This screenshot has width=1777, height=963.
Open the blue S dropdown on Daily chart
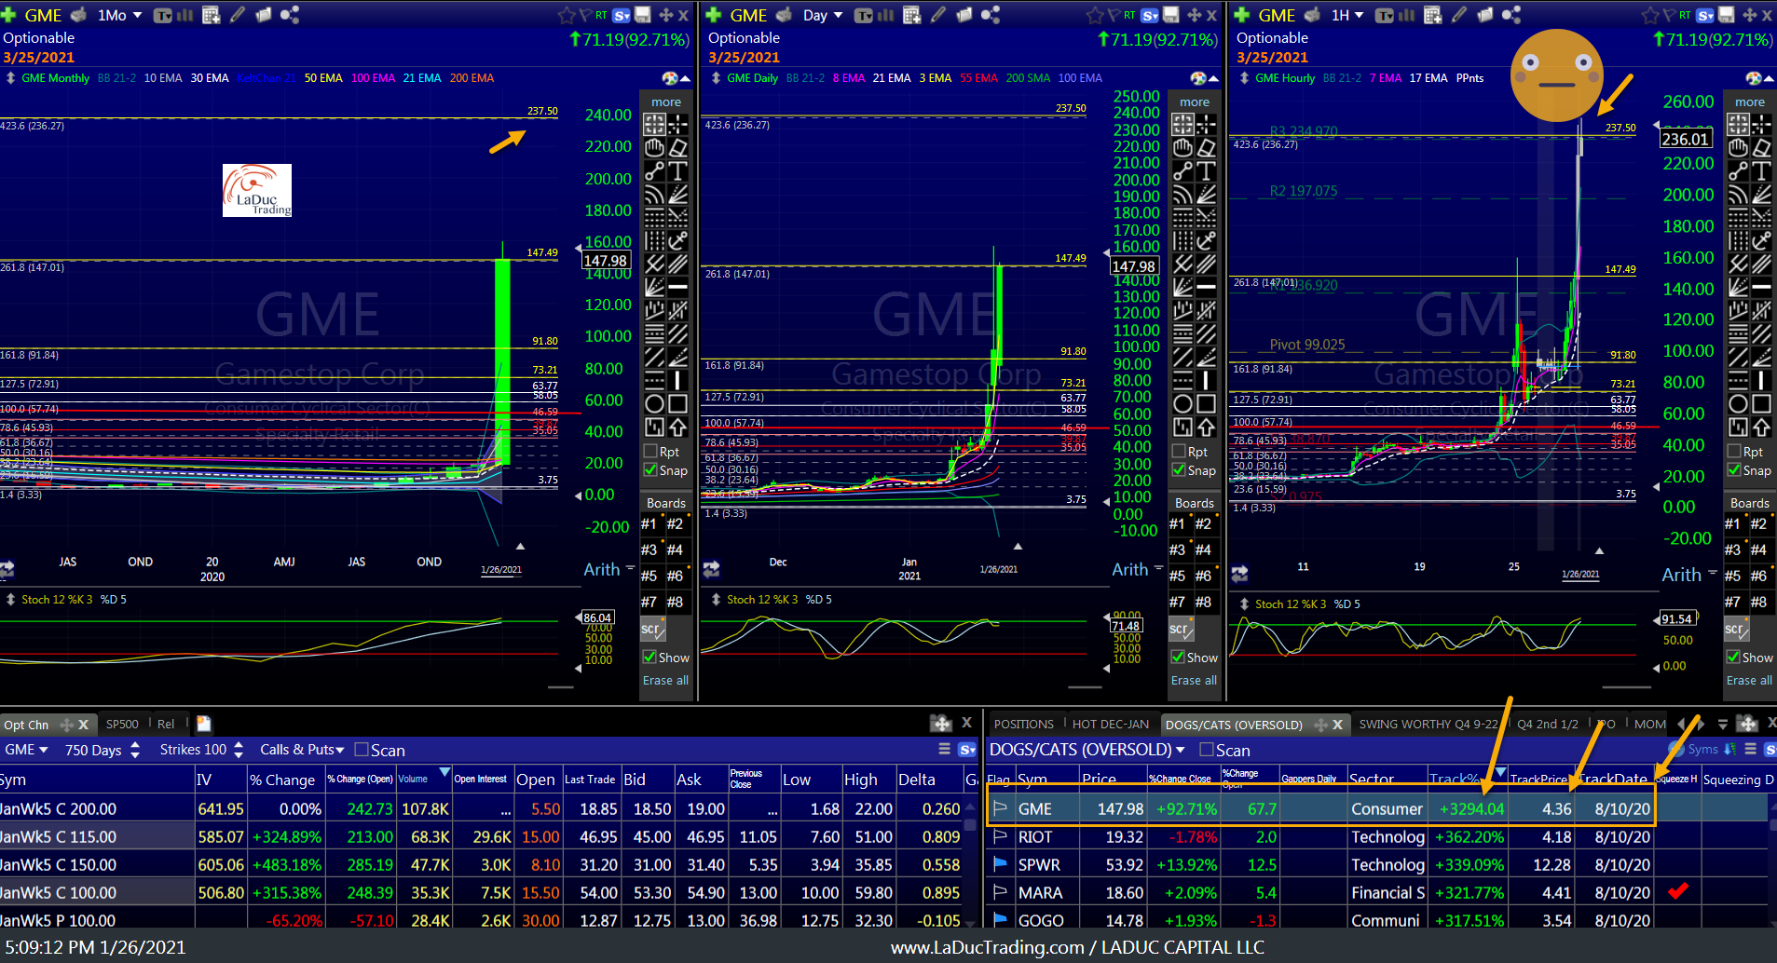[1151, 15]
